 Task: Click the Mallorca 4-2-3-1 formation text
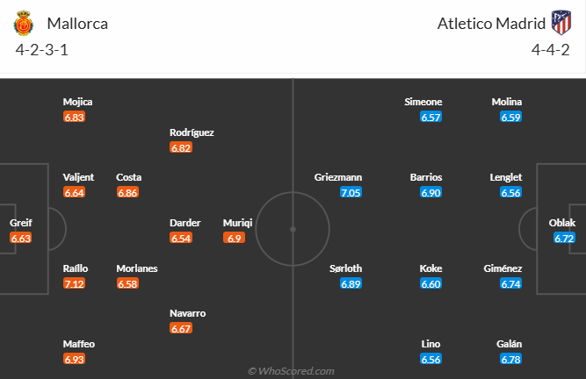pos(42,49)
